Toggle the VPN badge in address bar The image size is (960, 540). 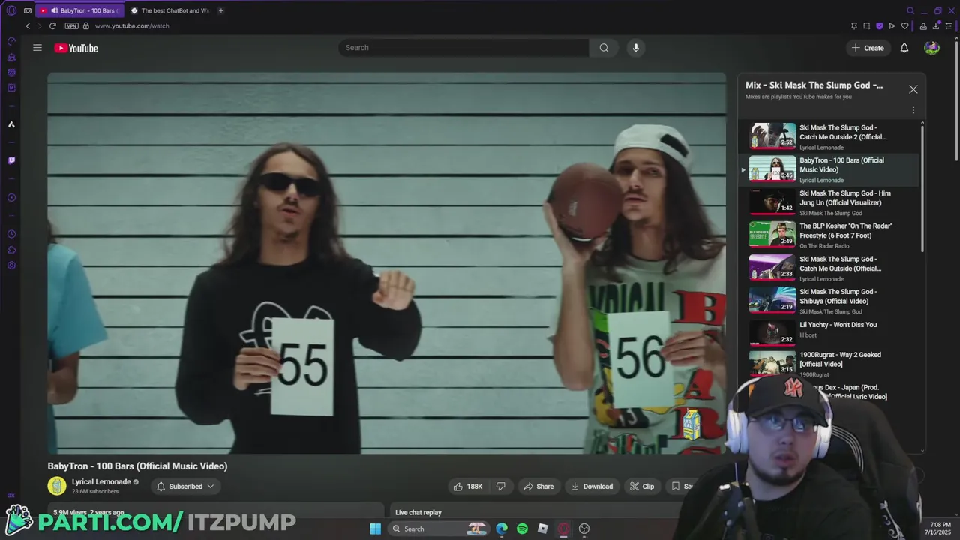pyautogui.click(x=71, y=25)
